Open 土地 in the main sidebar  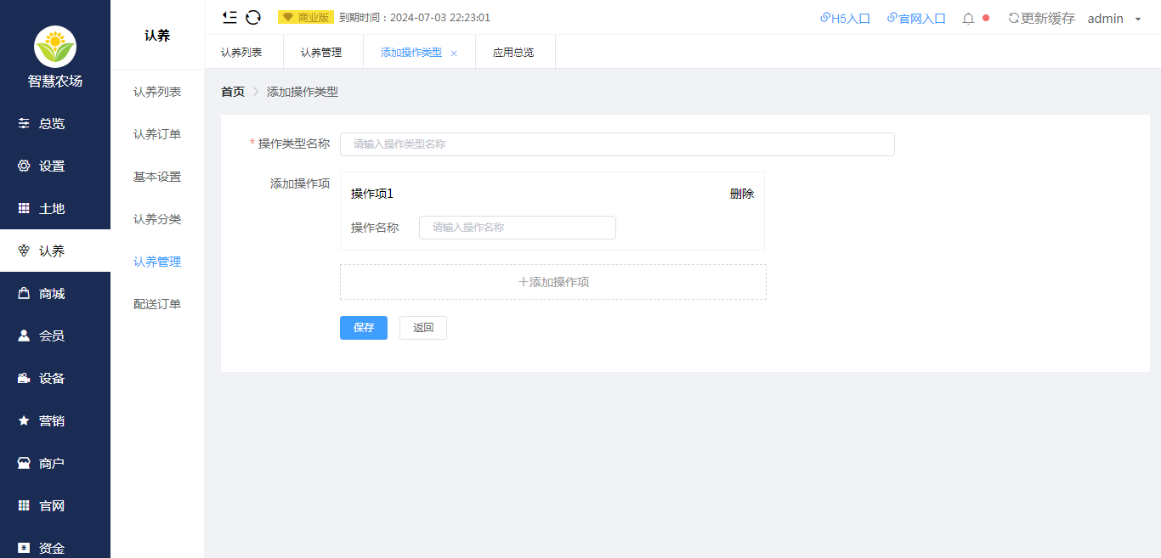click(x=55, y=208)
